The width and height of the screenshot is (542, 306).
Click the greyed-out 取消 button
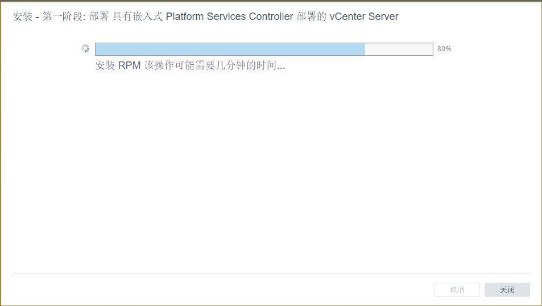click(x=457, y=290)
